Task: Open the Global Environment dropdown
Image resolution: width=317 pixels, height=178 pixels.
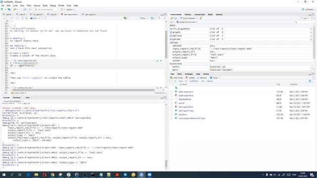Action: (187, 22)
